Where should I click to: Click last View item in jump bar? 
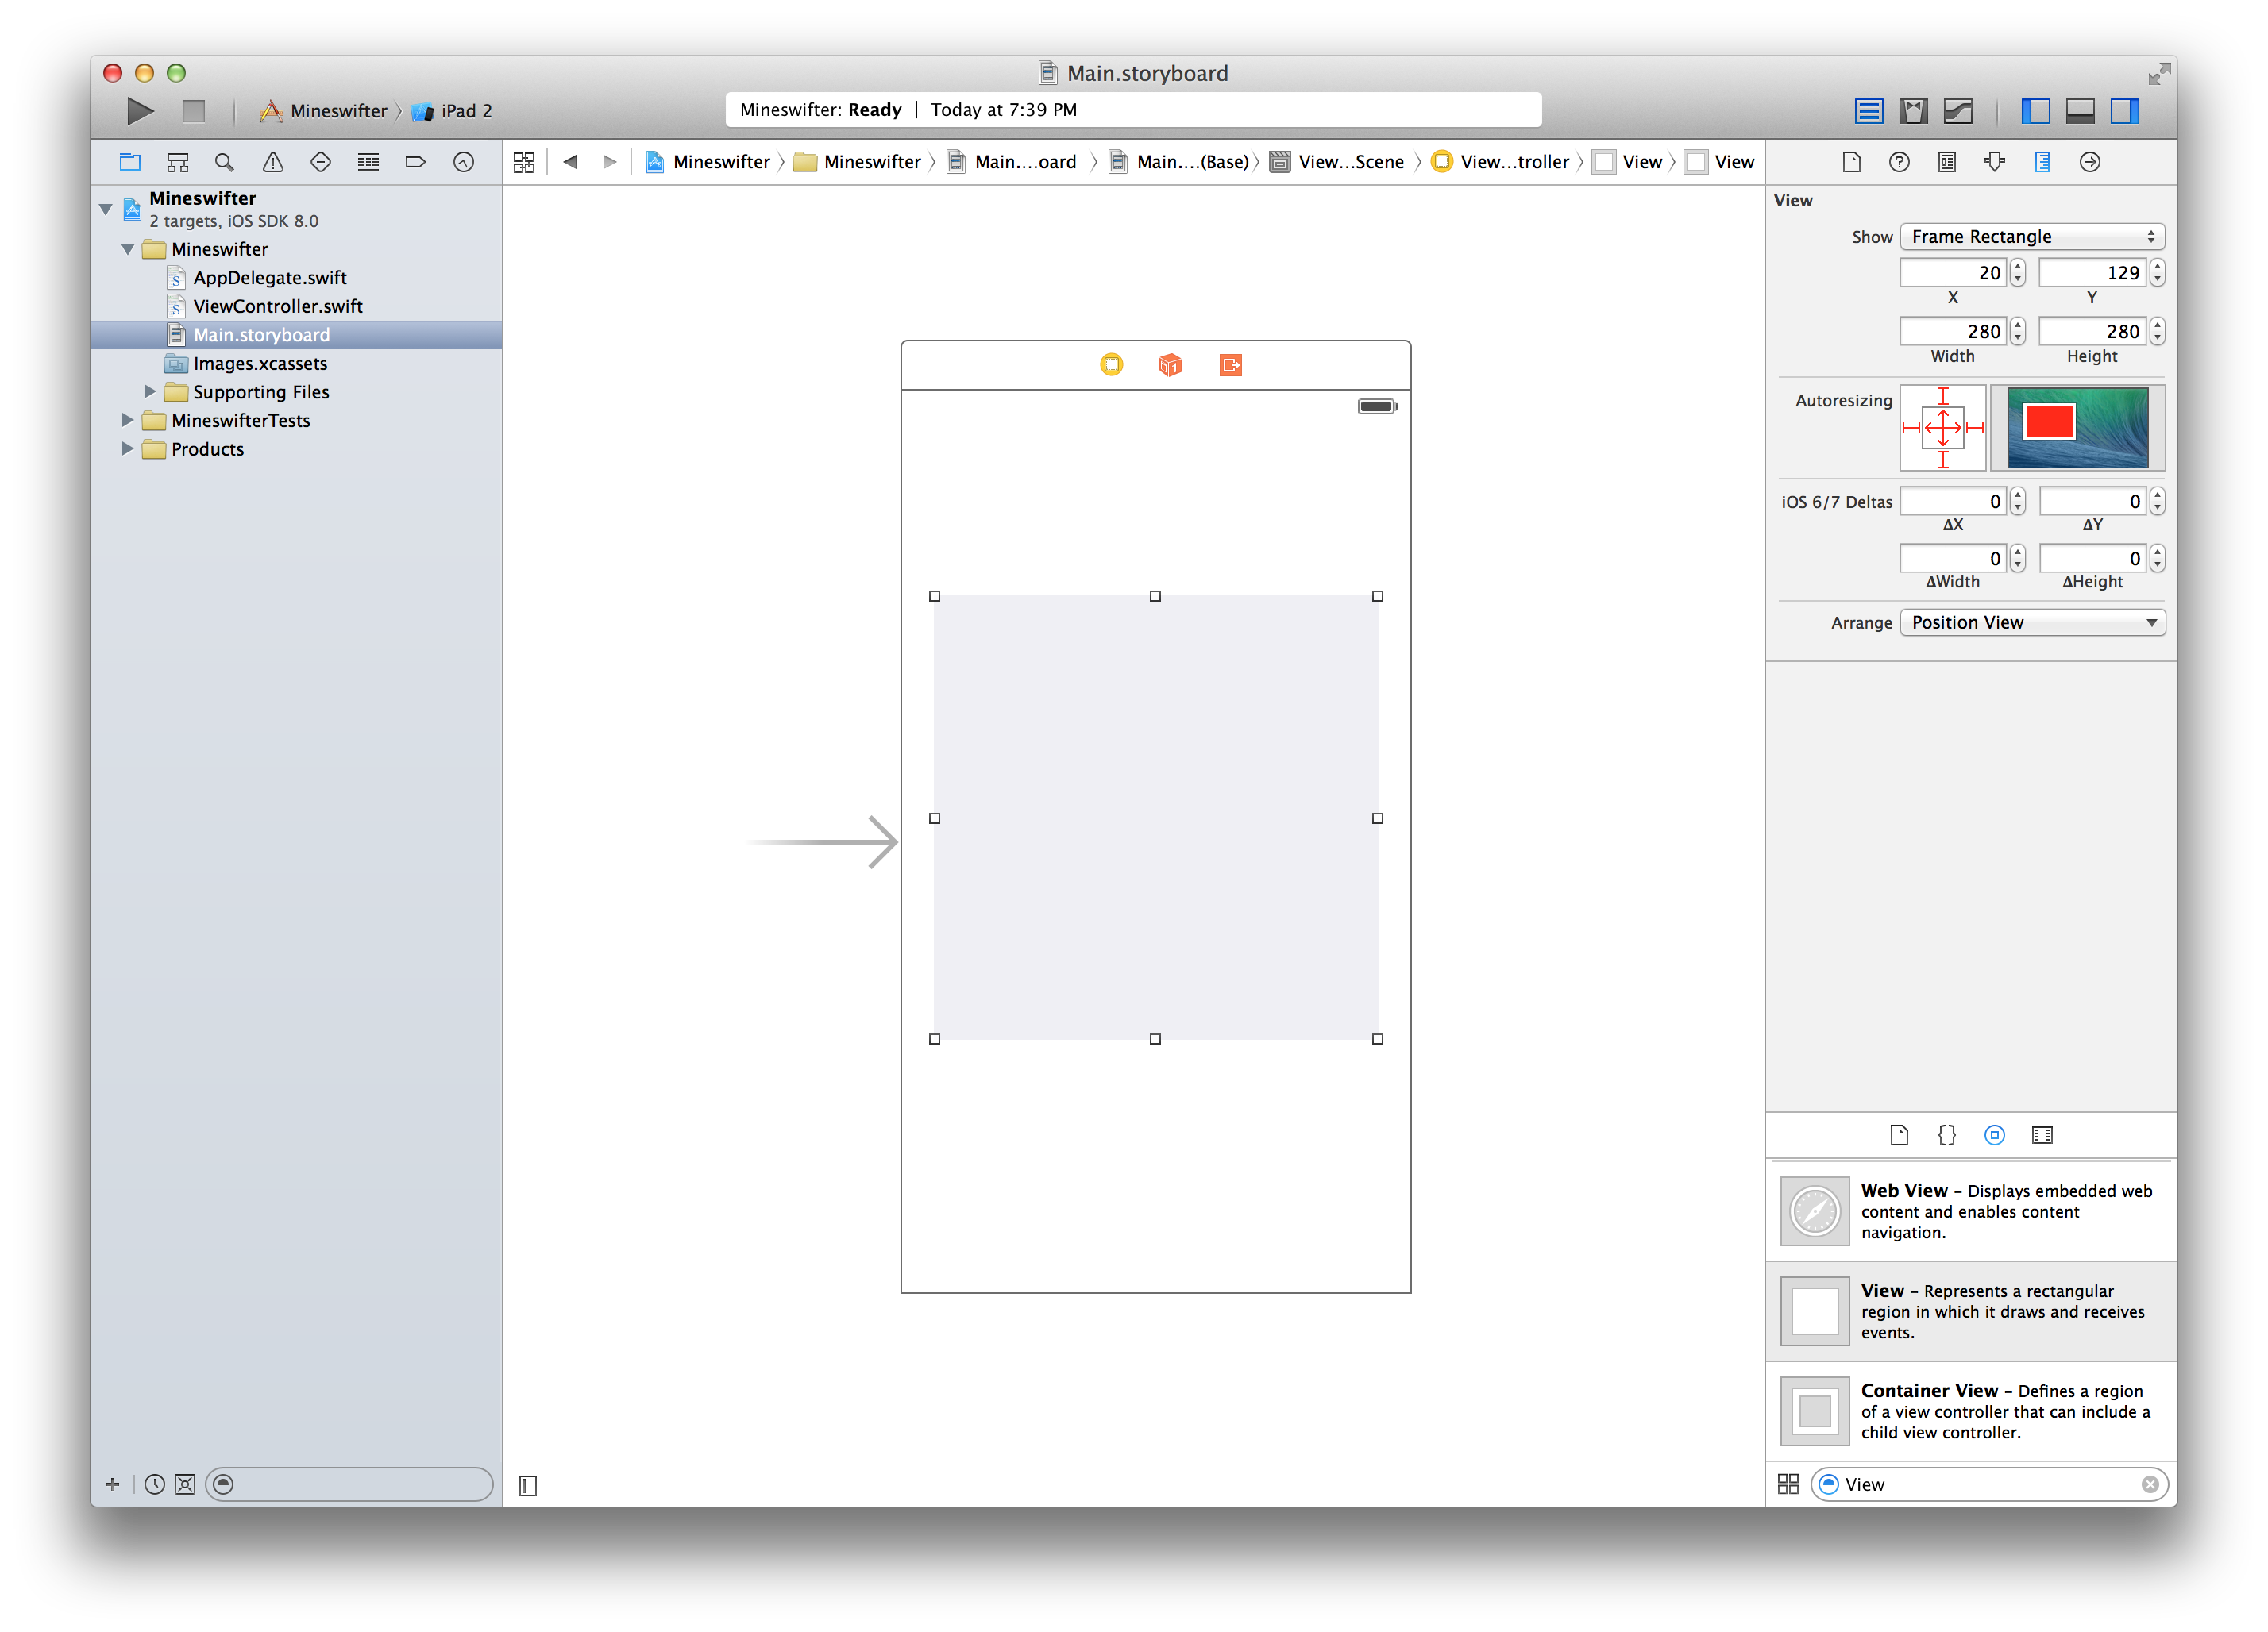[x=1720, y=162]
